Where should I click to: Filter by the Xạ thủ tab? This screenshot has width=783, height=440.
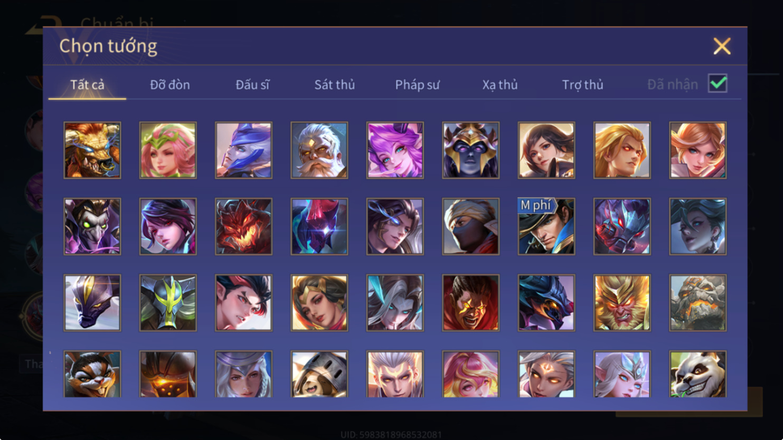pos(500,84)
